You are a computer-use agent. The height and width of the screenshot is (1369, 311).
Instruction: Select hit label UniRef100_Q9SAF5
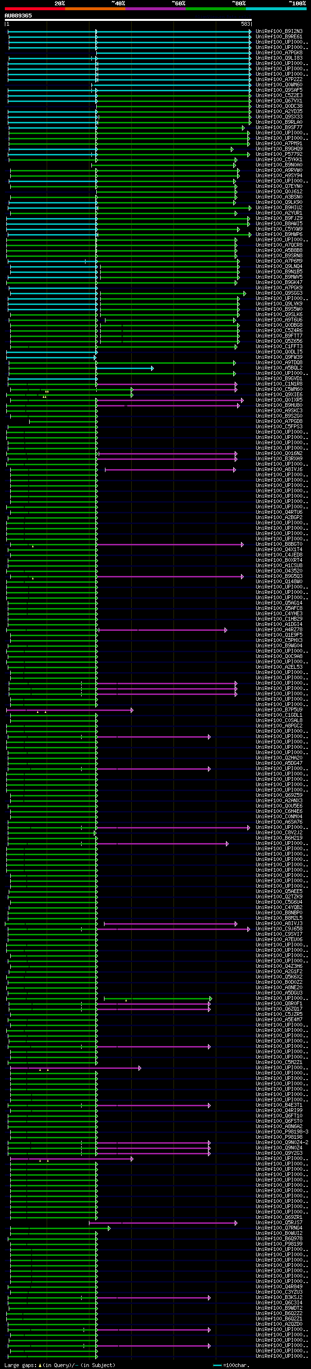point(279,90)
